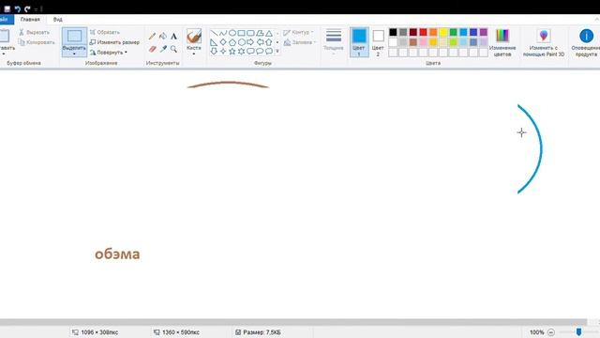Pick the oval callout shape

pyautogui.click(x=260, y=51)
